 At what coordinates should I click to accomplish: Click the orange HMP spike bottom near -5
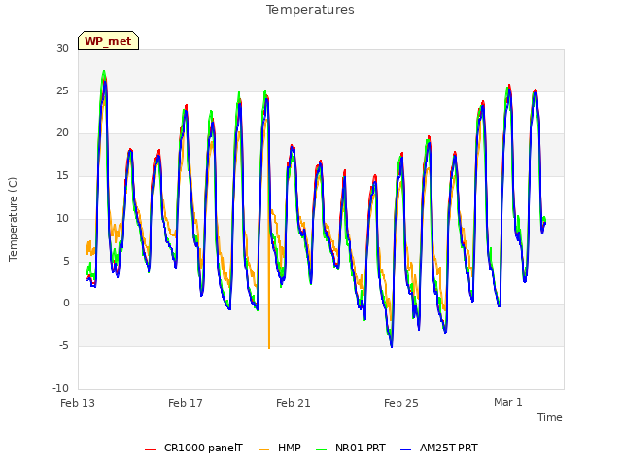pyautogui.click(x=269, y=347)
